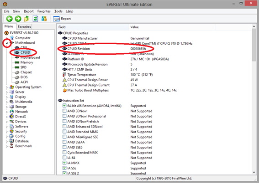The height and width of the screenshot is (185, 259).
Task: Click the Value column header
Action: pos(172,27)
